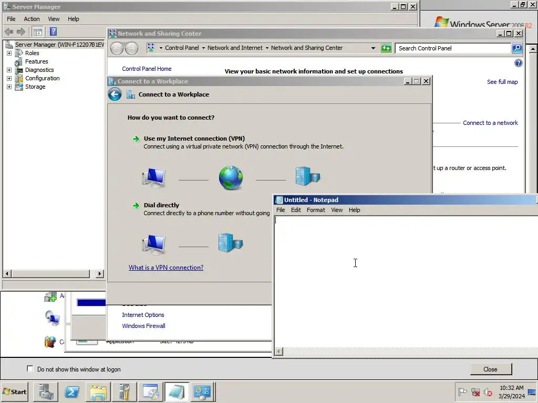Screen dimensions: 538x403
Task: Click the Roles icon in the tree
Action: (19, 53)
